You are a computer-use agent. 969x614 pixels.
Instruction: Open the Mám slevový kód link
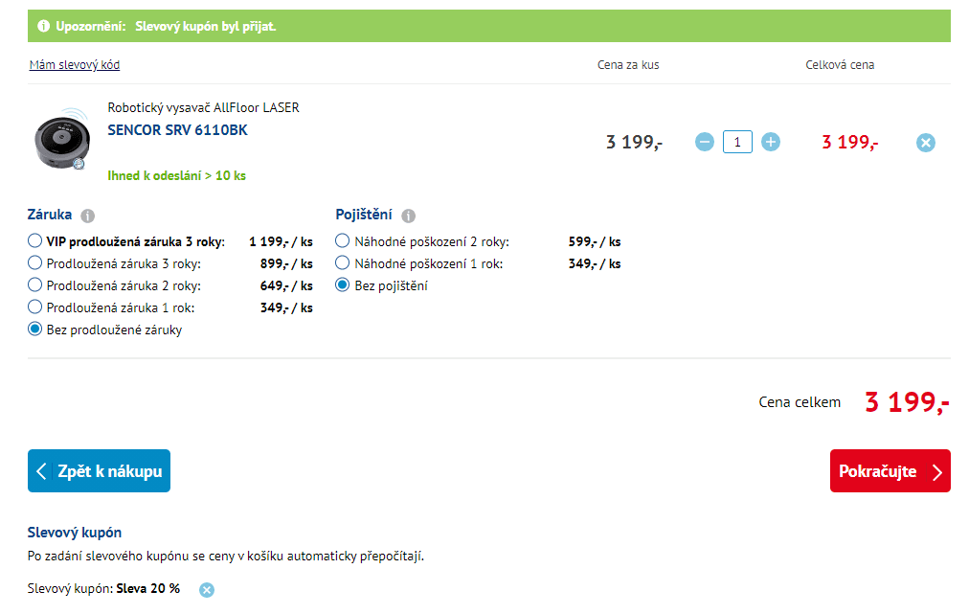(75, 65)
